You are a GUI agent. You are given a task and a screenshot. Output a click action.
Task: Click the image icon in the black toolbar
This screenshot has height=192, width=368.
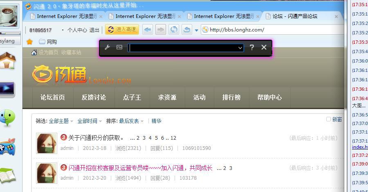click(x=119, y=47)
